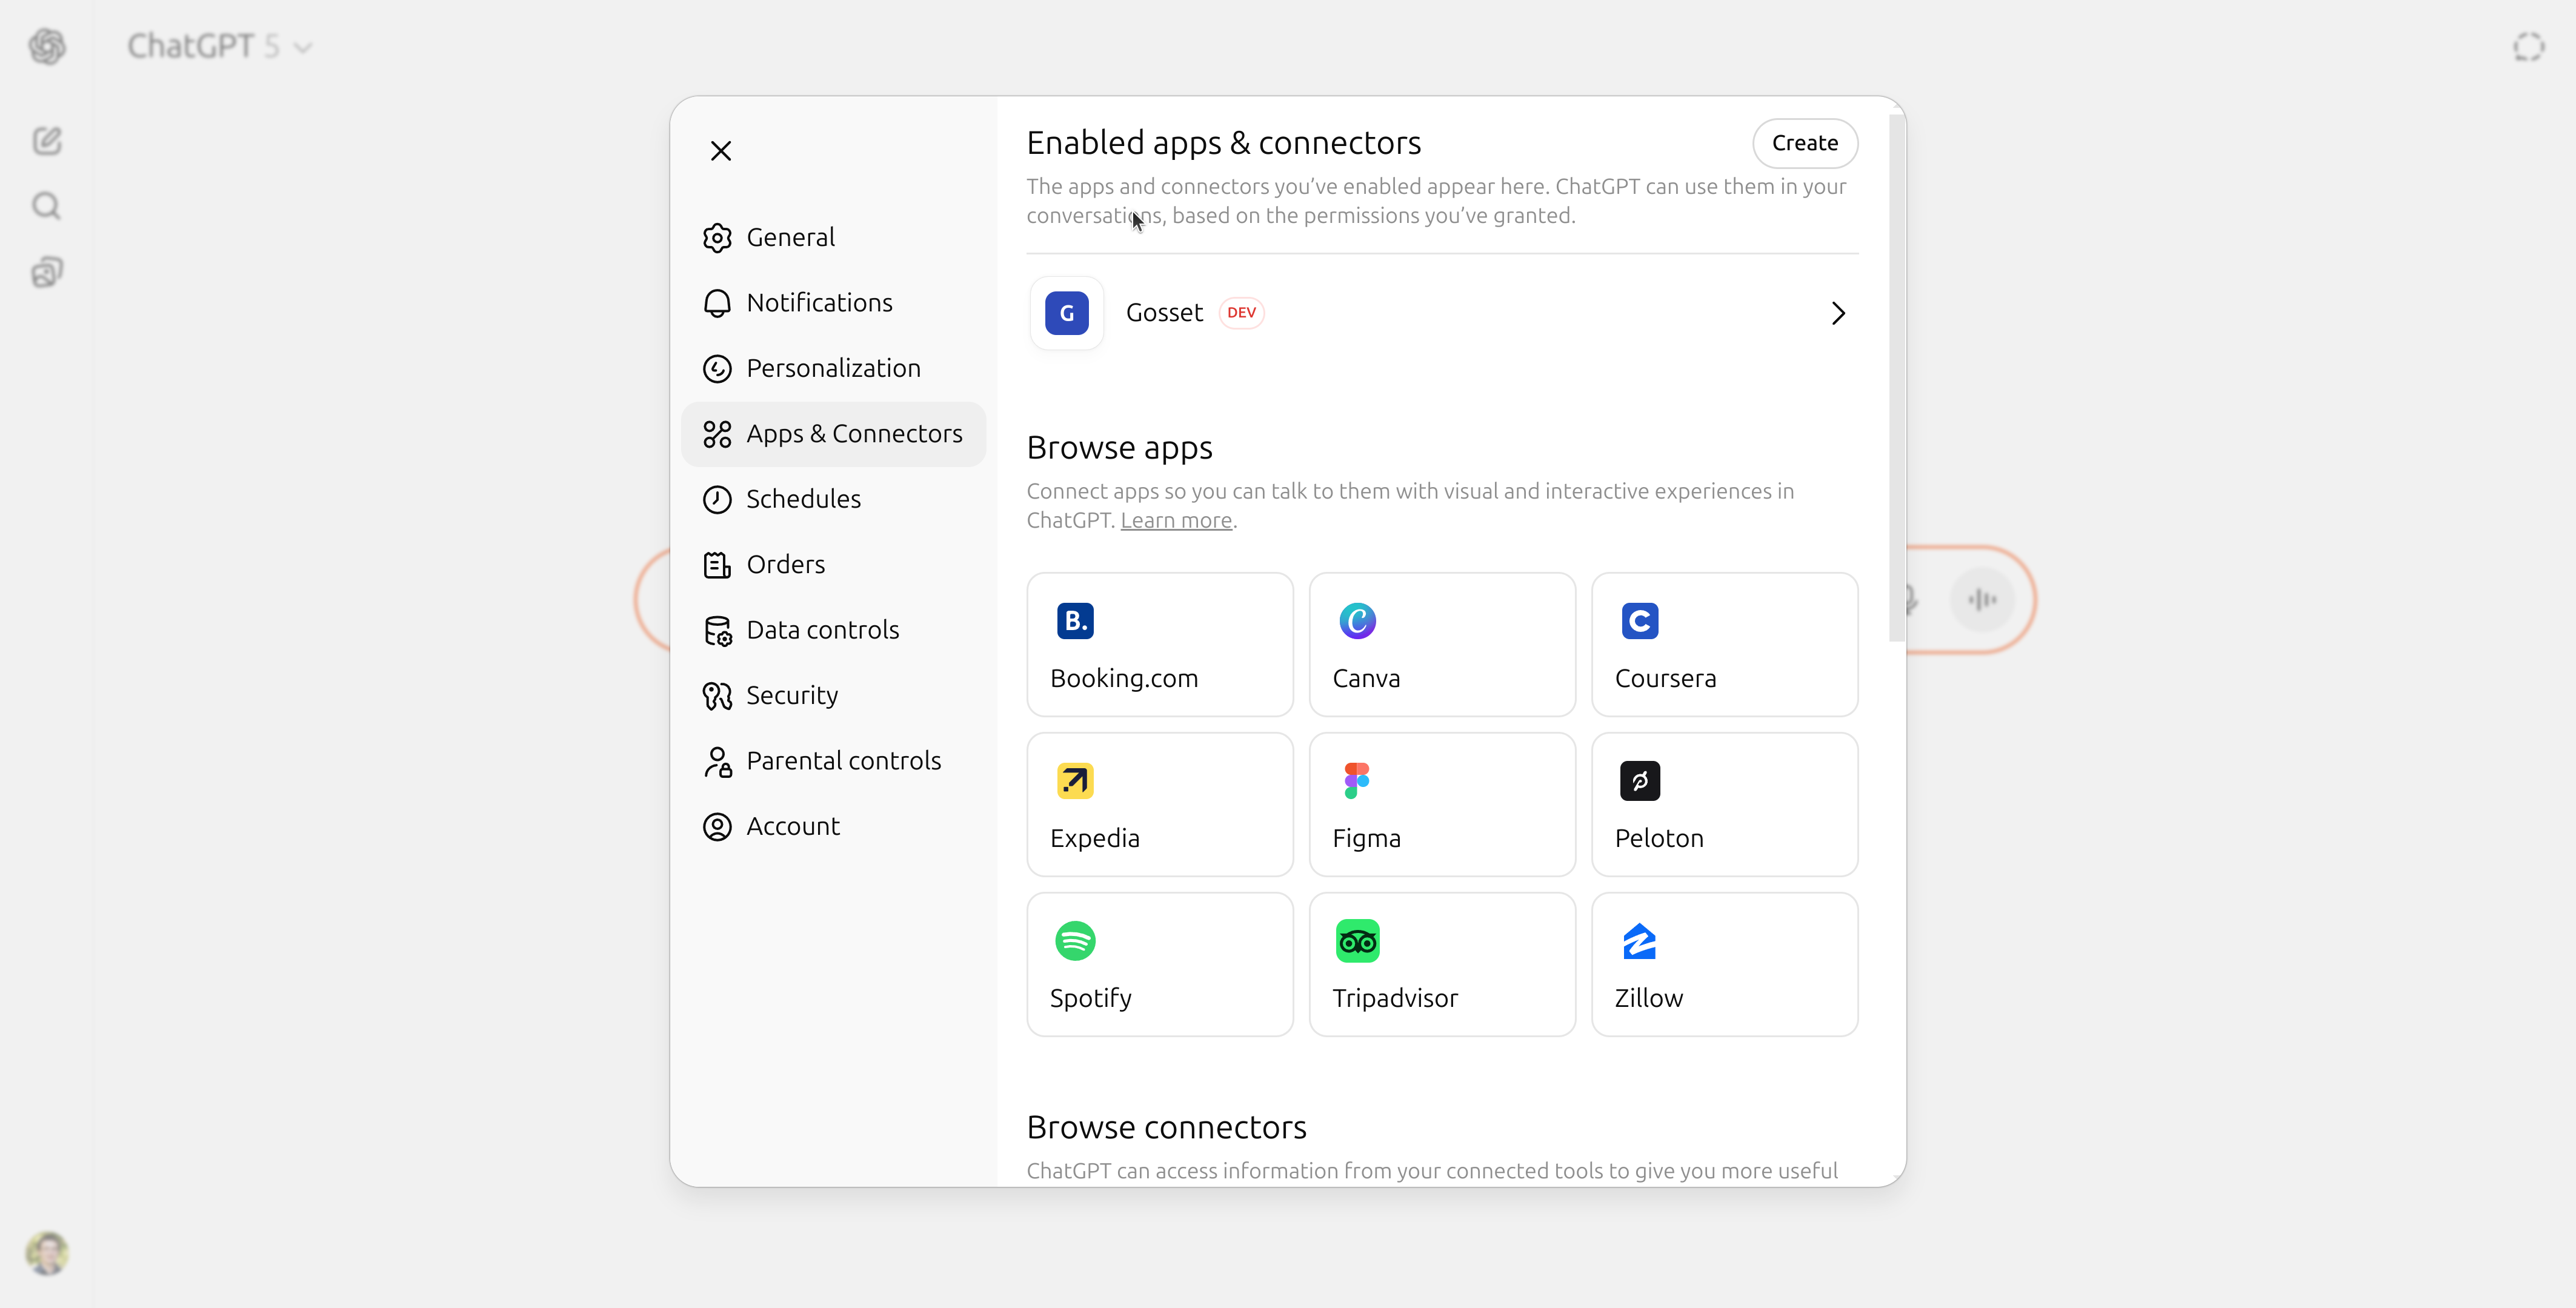This screenshot has height=1308, width=2576.
Task: Select the Figma app tile
Action: coord(1441,804)
